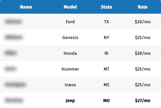Screen dimensions: 161x108
Task: Select the NY state cell
Action: click(x=106, y=38)
